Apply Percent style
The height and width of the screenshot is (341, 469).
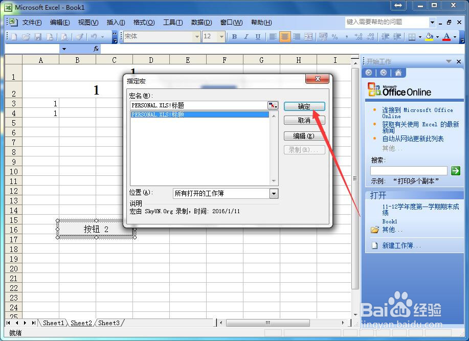334,37
